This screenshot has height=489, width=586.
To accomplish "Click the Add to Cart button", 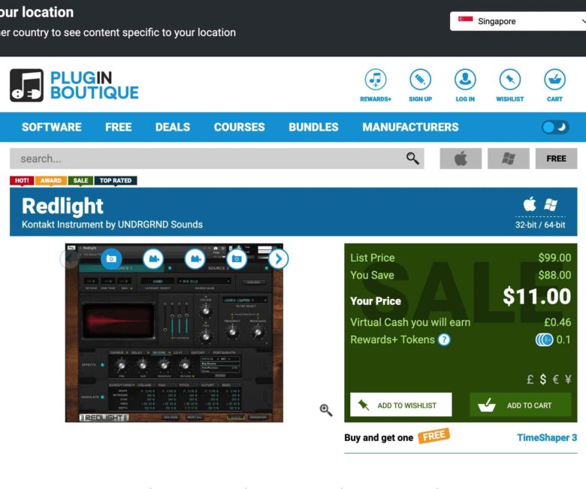I will pyautogui.click(x=520, y=405).
